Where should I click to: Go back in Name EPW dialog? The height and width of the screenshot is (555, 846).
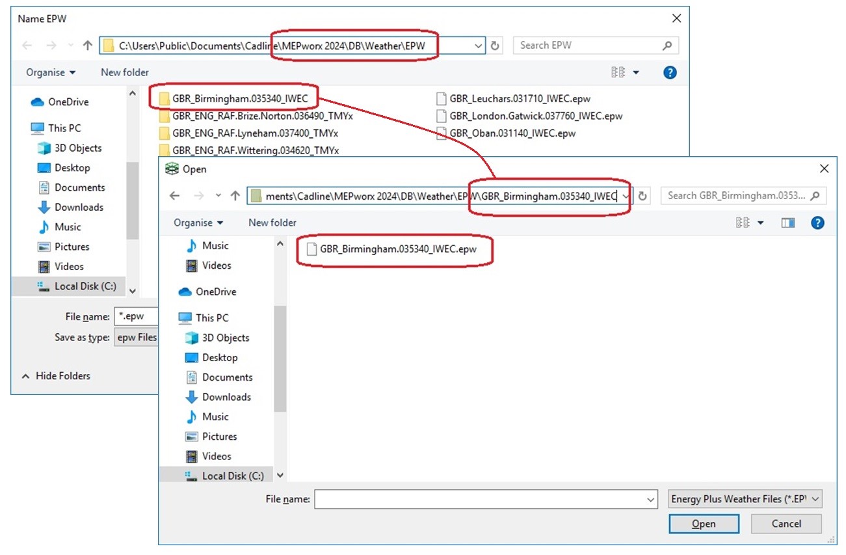(27, 46)
